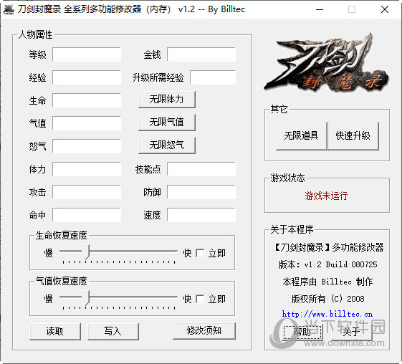Focus the 气值 input field
Screen dimensions: 402x364
87,123
